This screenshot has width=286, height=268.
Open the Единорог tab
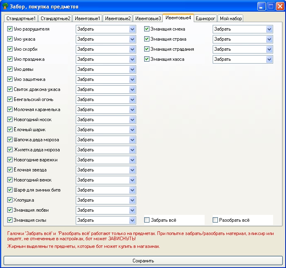tap(206, 19)
